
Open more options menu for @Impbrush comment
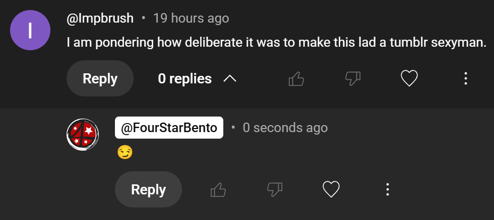tap(466, 79)
